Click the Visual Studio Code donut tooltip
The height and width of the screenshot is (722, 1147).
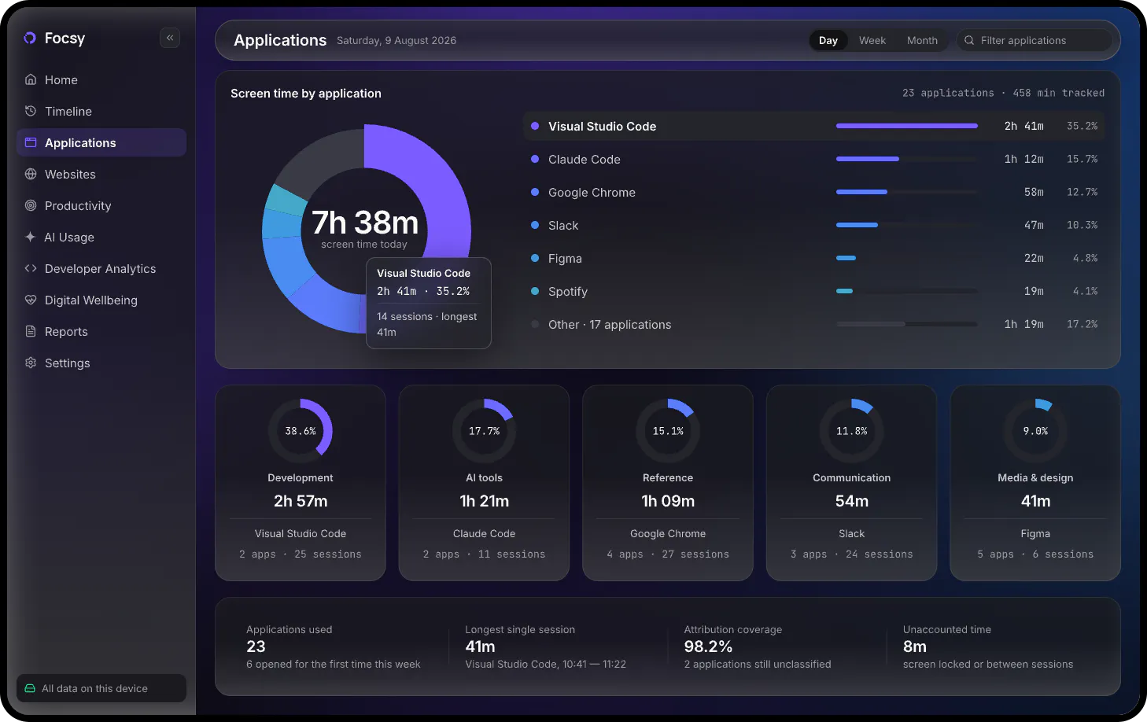[x=429, y=303]
